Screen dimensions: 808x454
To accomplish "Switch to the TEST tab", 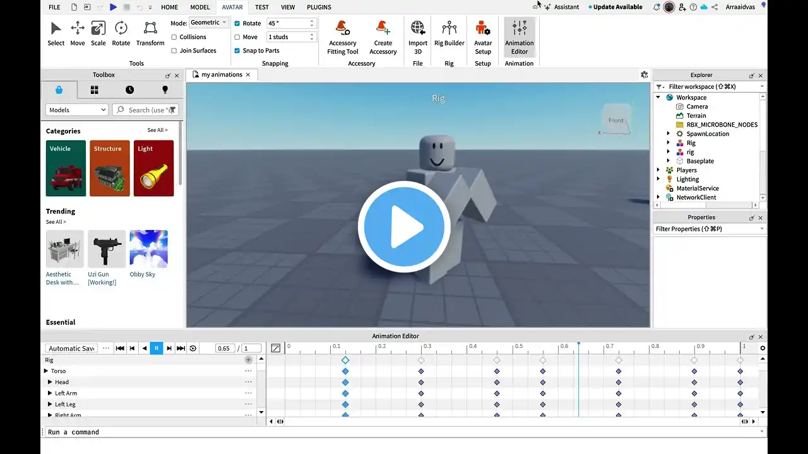I will point(262,7).
